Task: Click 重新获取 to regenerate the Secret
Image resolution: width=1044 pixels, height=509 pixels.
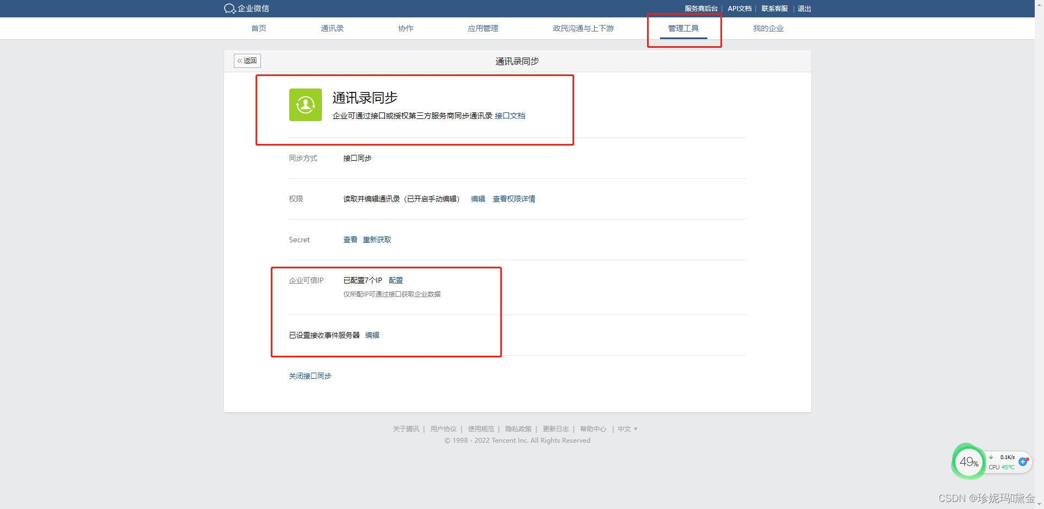Action: coord(377,240)
